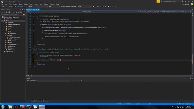Click Add to Source Control in status bar
The height and width of the screenshot is (109, 194).
tap(185, 104)
